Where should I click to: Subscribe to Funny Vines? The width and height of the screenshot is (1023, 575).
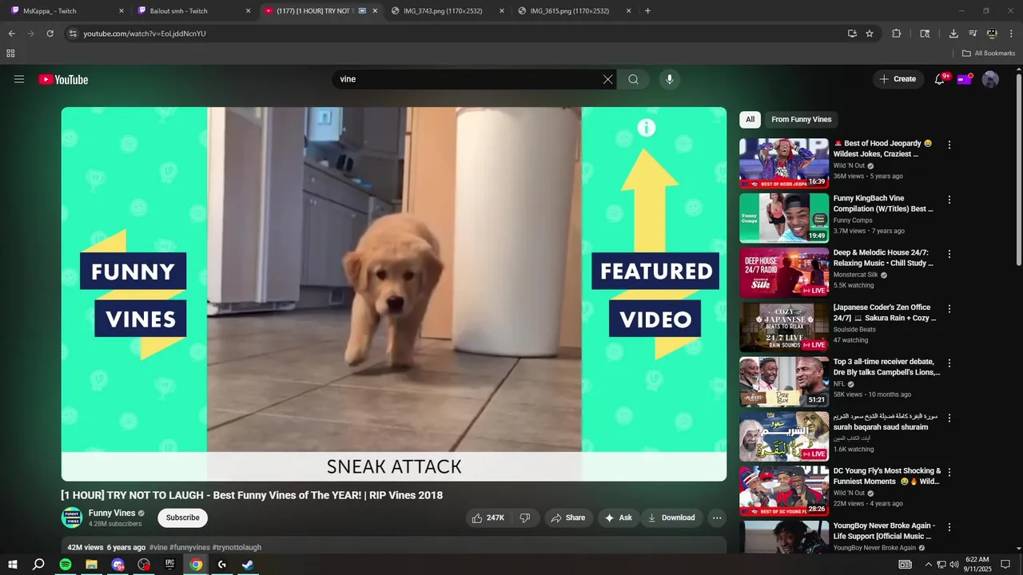click(x=182, y=517)
